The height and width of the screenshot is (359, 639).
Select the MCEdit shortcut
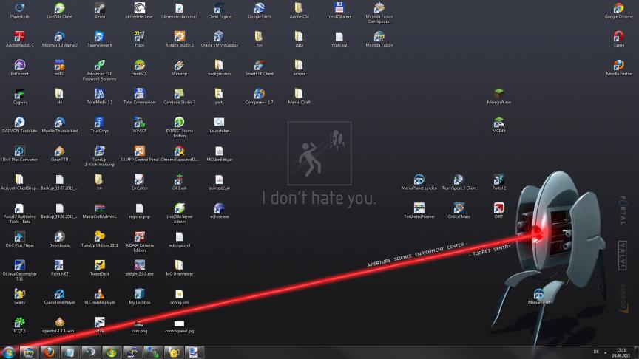[498, 125]
